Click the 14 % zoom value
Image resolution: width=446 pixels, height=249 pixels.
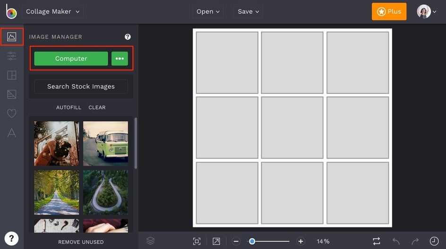tap(323, 241)
